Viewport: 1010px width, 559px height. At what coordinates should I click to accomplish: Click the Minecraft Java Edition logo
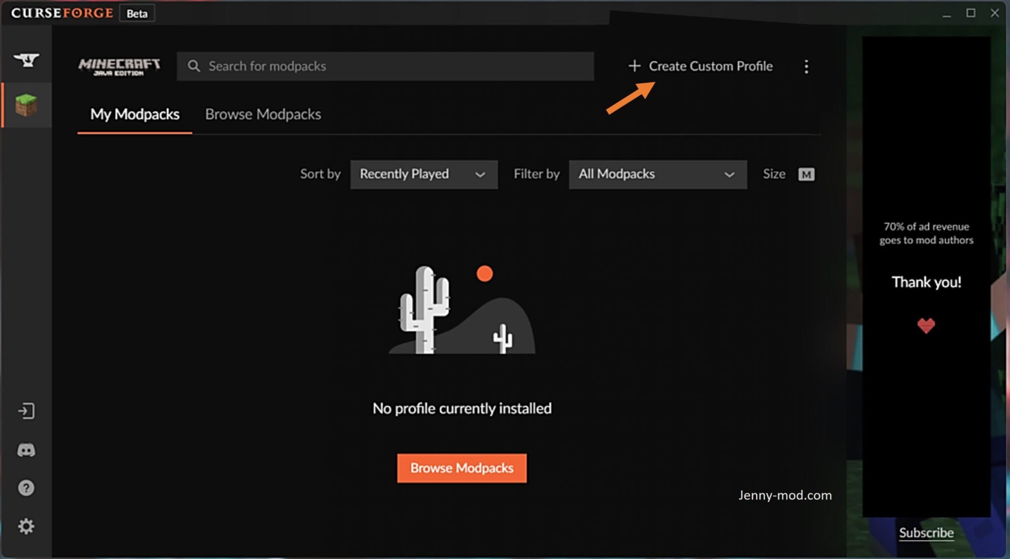click(x=119, y=67)
